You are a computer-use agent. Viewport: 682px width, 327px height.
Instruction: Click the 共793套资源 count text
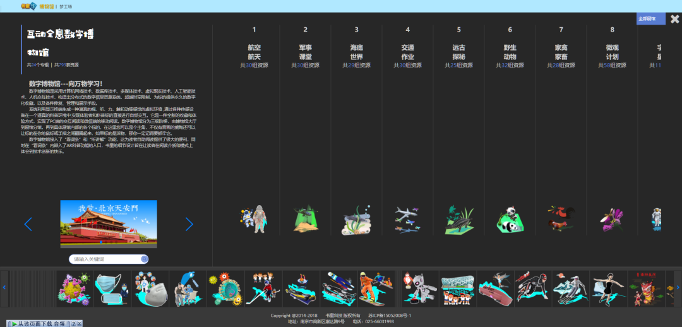(x=66, y=65)
